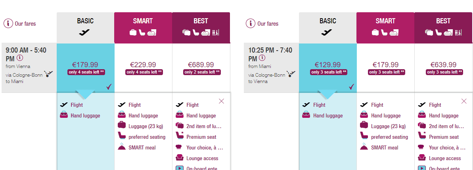Select the €179.99 SMART fare to Vienna

click(x=386, y=68)
